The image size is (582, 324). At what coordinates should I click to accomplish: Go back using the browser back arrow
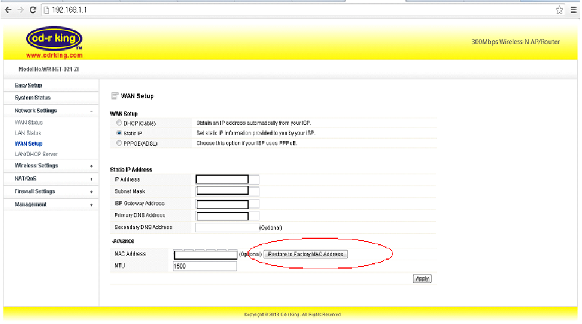click(x=8, y=10)
